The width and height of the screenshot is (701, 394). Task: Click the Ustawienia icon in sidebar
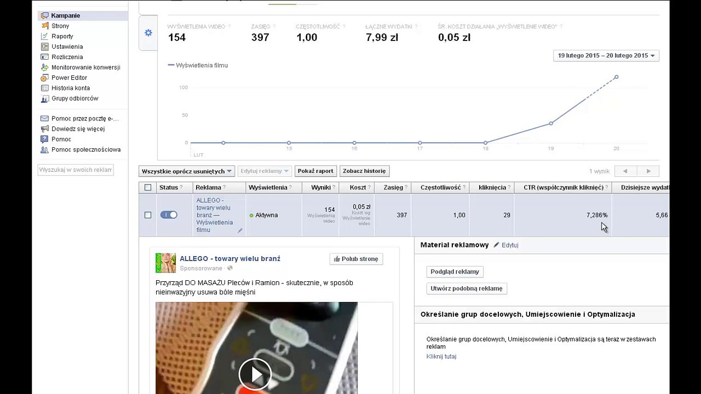pyautogui.click(x=45, y=47)
